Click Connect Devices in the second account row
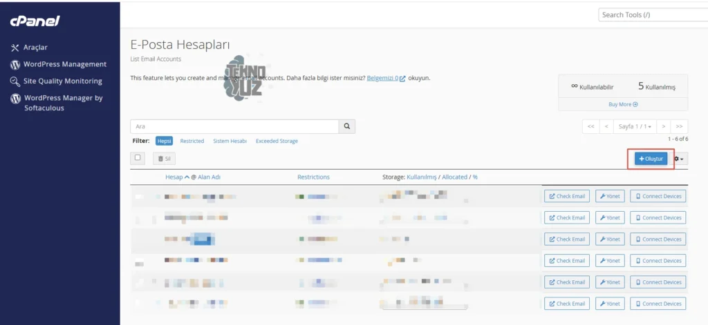This screenshot has height=325, width=708. click(658, 218)
